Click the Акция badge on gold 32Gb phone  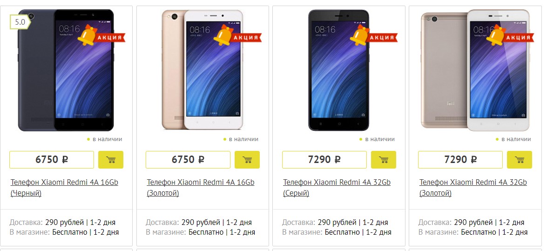point(510,36)
